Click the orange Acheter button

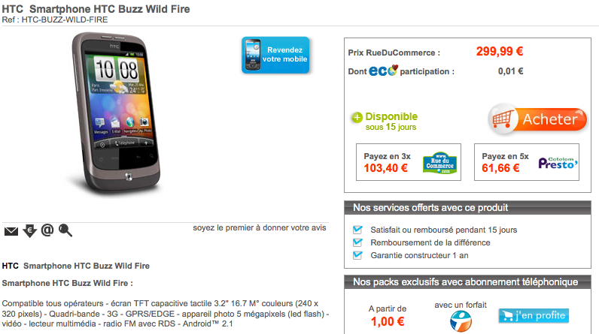(538, 119)
